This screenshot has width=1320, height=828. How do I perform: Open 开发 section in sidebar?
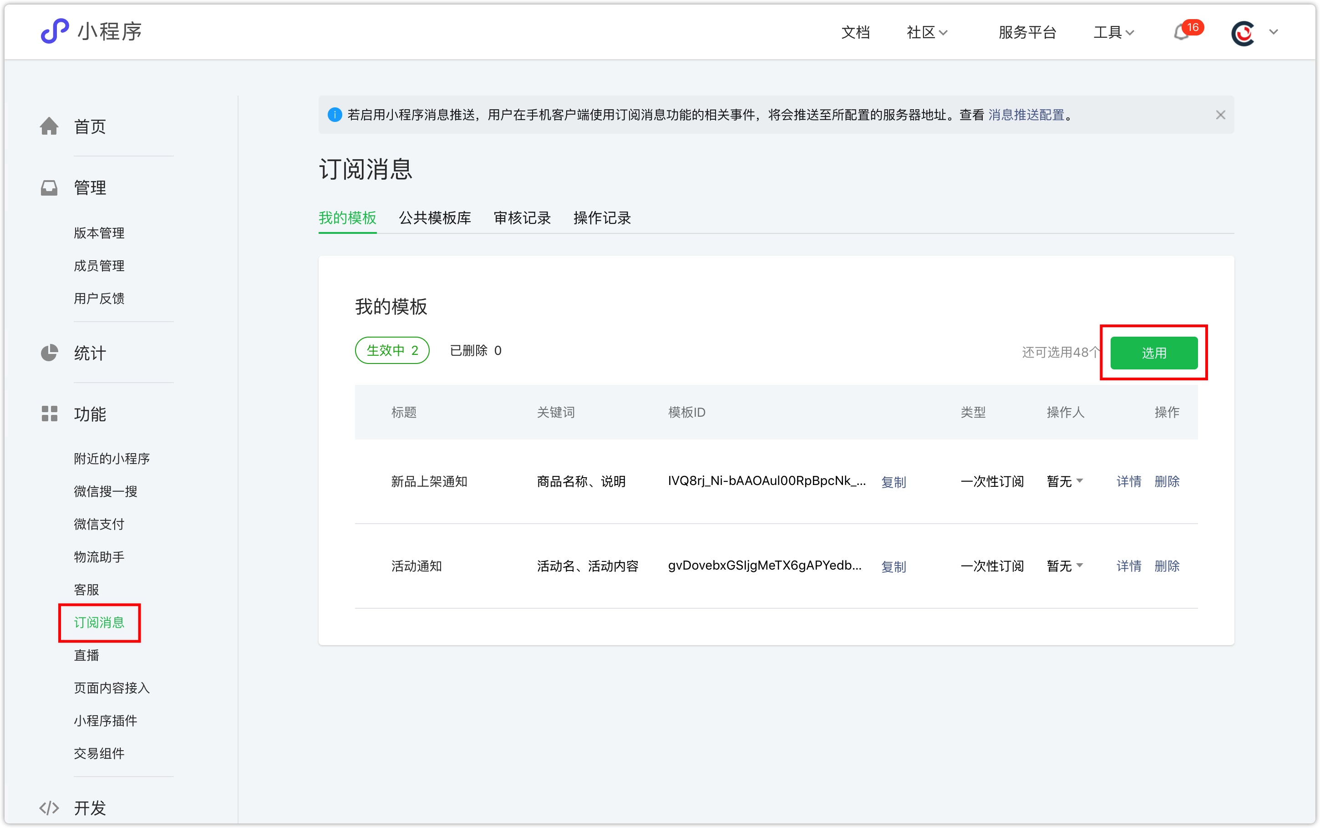(x=90, y=808)
